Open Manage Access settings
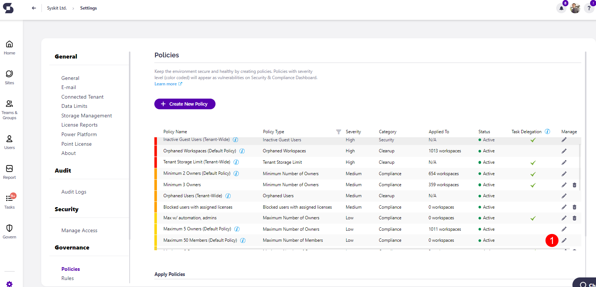This screenshot has height=287, width=596. pos(80,230)
